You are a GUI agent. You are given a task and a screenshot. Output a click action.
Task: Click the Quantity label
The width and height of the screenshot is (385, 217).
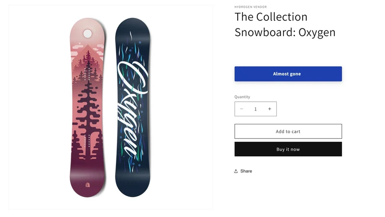pos(242,97)
